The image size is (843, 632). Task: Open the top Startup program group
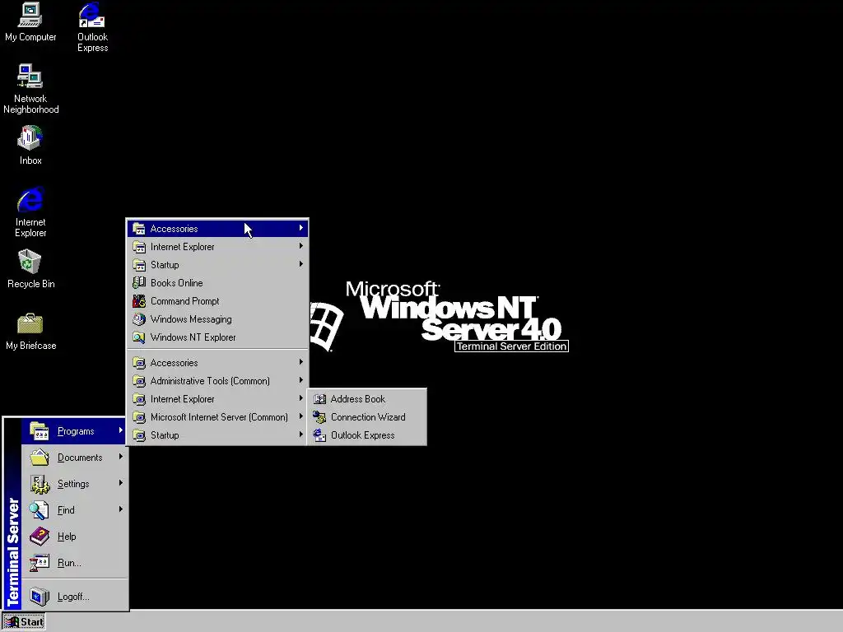point(217,265)
